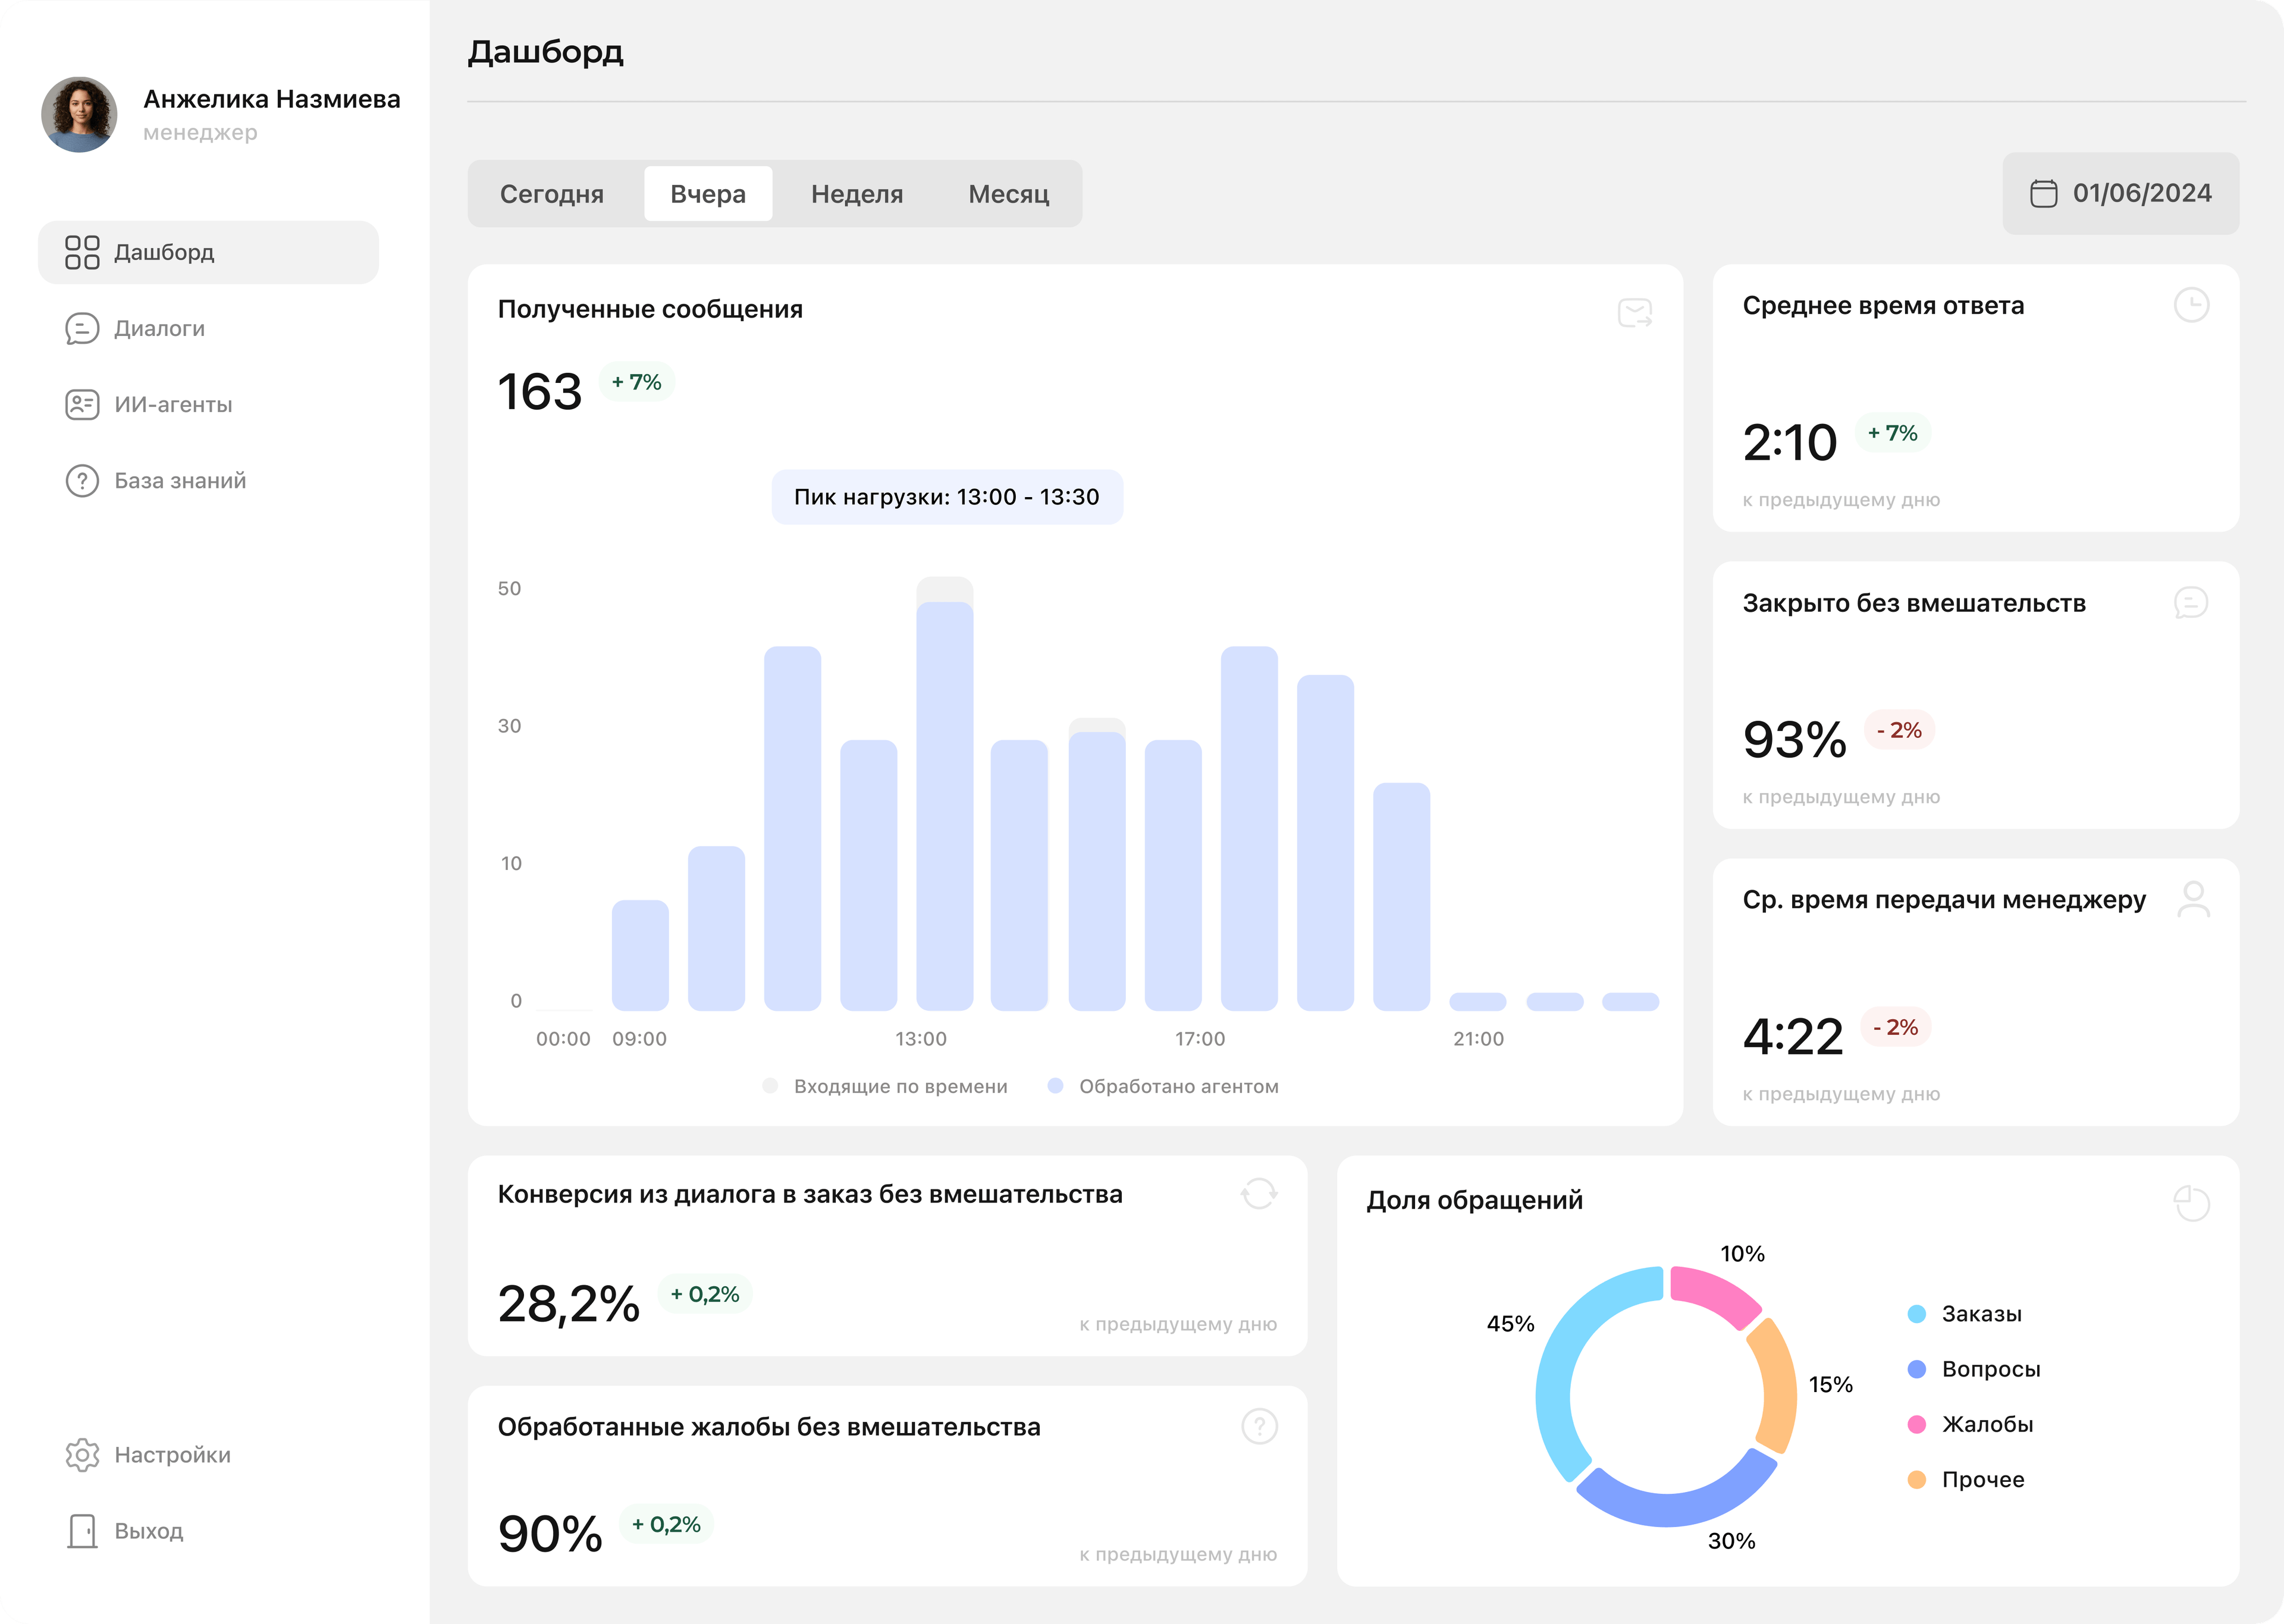Screen dimensions: 2284x1624
Task: Click pie chart icon in Доля обращений card
Action: coord(2191,1203)
